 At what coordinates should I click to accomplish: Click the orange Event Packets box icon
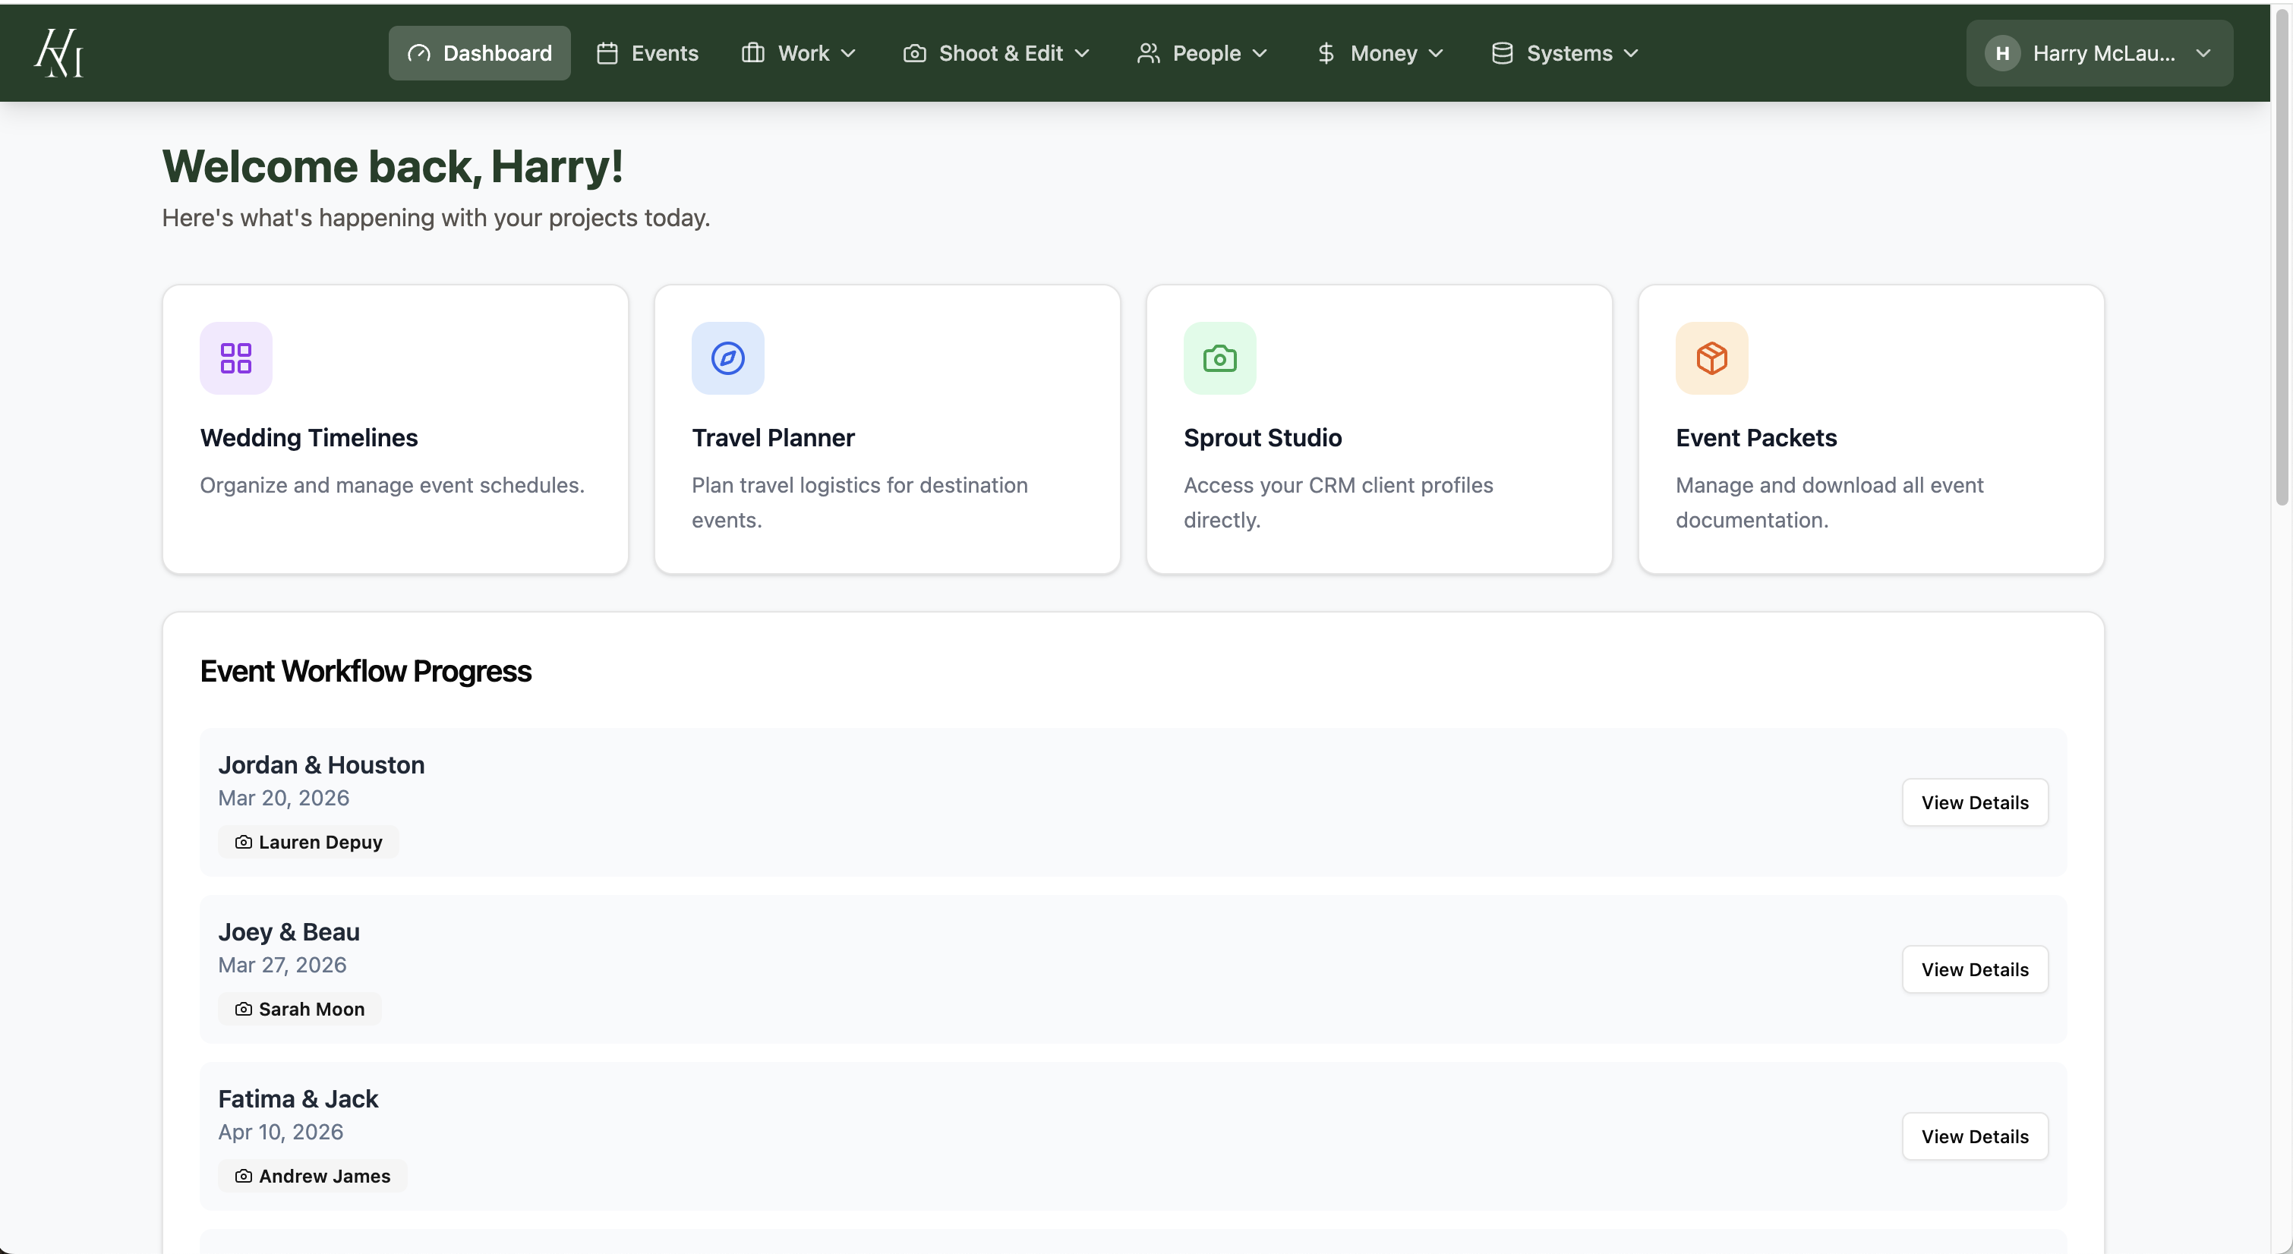tap(1711, 358)
